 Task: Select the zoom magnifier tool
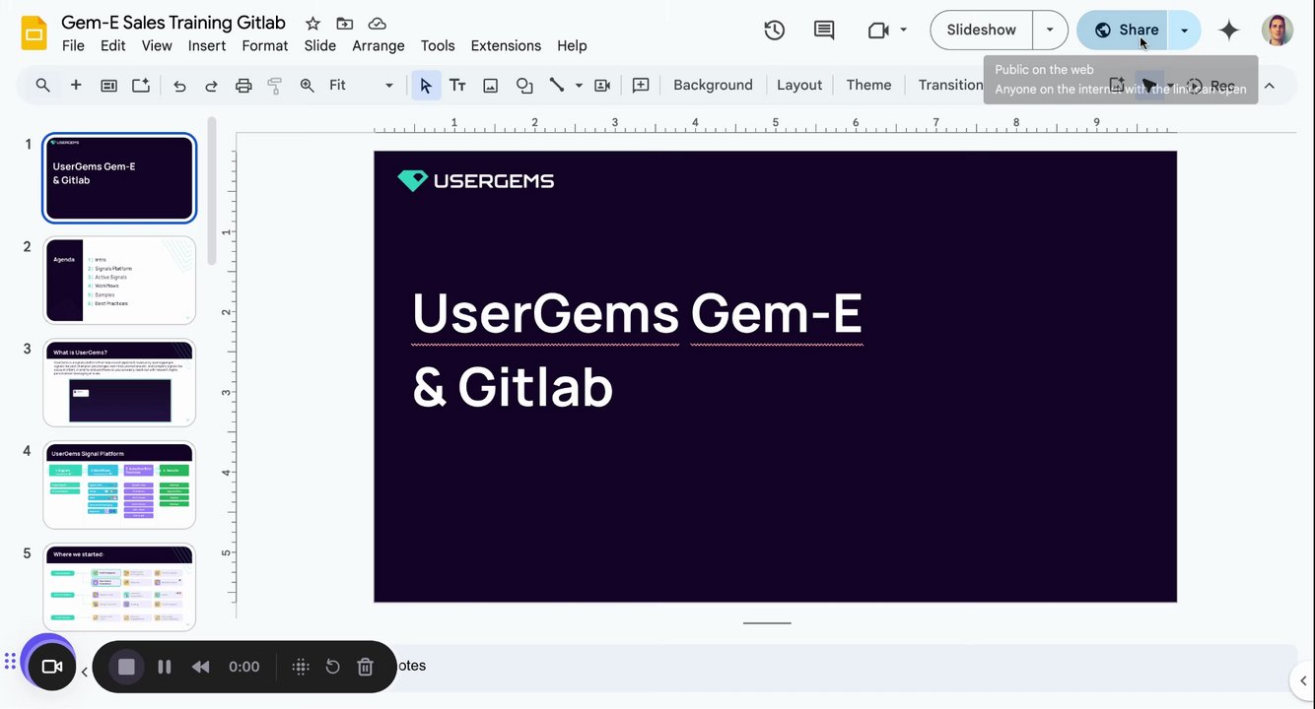[308, 86]
